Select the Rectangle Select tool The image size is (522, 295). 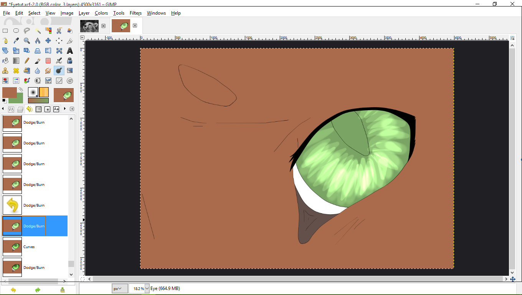[x=5, y=31]
